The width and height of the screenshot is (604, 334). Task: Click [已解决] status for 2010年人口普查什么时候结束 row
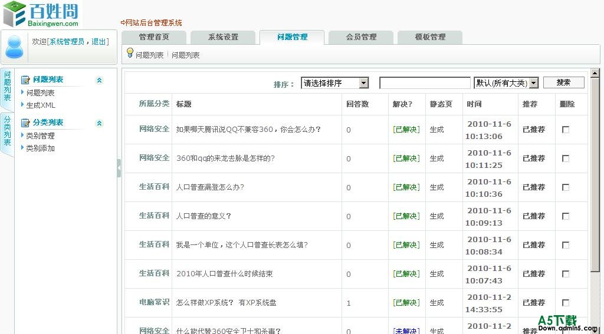point(406,274)
